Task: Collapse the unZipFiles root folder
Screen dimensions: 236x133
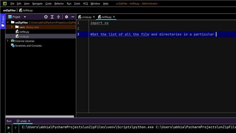Action: [x=8, y=23]
